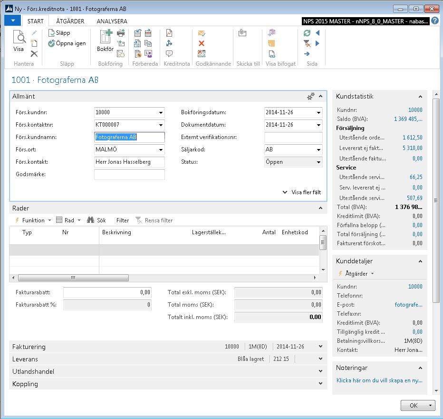Image resolution: width=443 pixels, height=419 pixels.
Task: Collapse the Allmänt FastTab
Action: click(x=321, y=97)
